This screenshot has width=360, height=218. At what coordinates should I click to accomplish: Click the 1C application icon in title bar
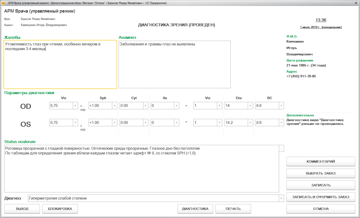click(x=3, y=3)
